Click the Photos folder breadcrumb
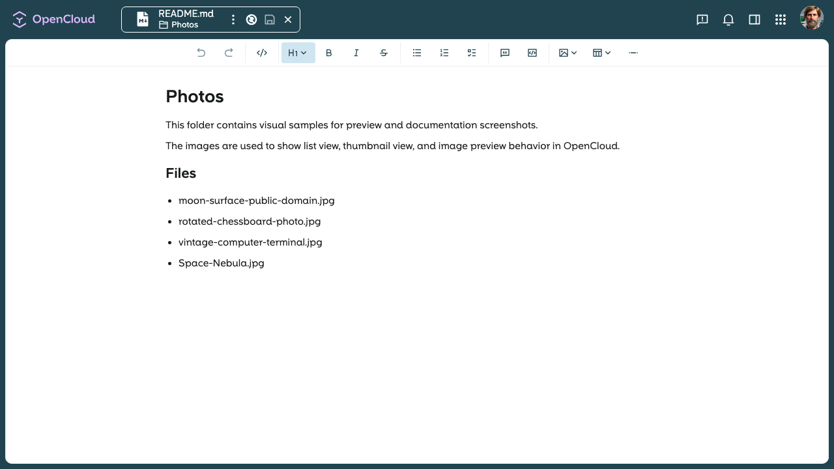834x469 pixels. pyautogui.click(x=179, y=25)
